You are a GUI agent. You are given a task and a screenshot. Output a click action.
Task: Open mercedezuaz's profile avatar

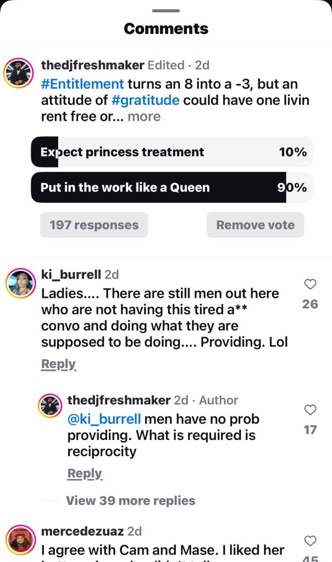pyautogui.click(x=21, y=540)
